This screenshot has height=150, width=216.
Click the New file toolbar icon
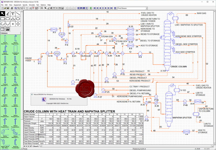(x=2, y=8)
